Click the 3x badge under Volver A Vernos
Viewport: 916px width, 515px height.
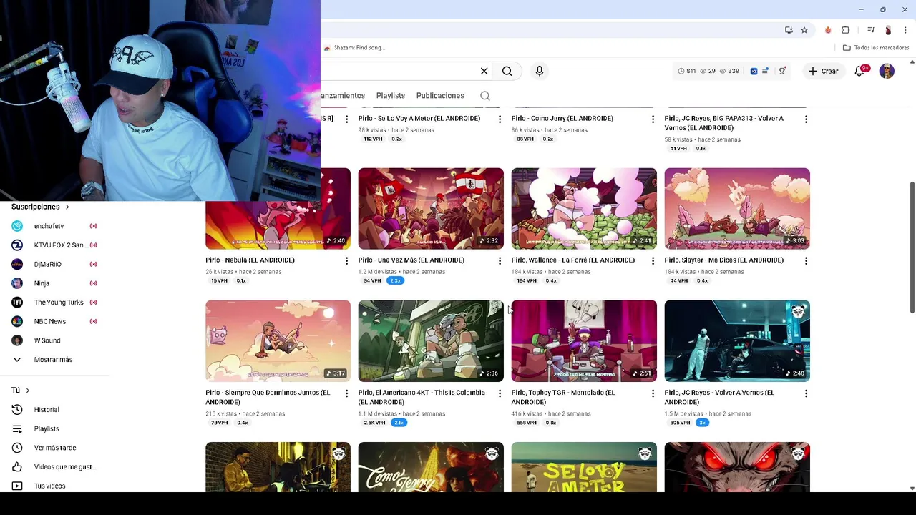tap(702, 423)
